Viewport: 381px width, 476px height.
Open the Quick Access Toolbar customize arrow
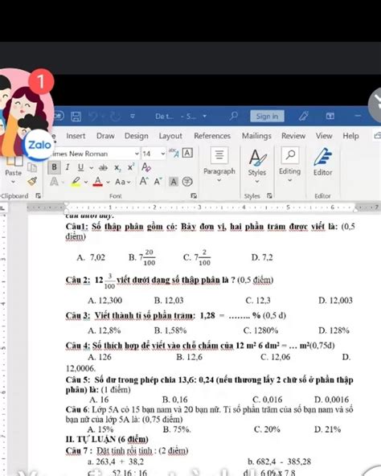(x=133, y=117)
